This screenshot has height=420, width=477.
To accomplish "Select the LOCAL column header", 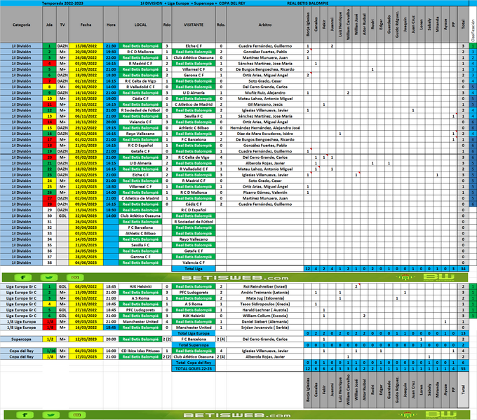I will 140,24.
